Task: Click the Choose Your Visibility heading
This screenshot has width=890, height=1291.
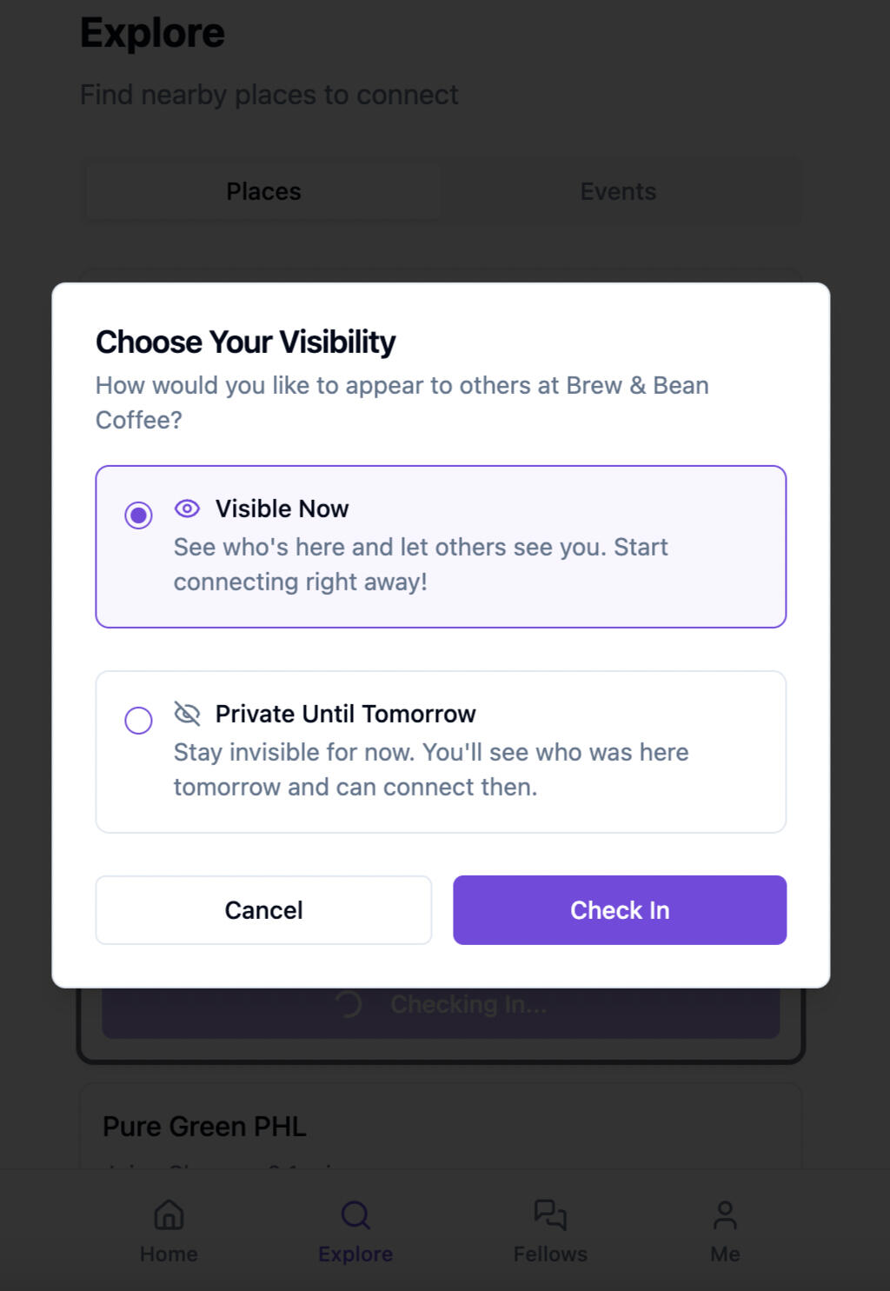Action: click(245, 343)
